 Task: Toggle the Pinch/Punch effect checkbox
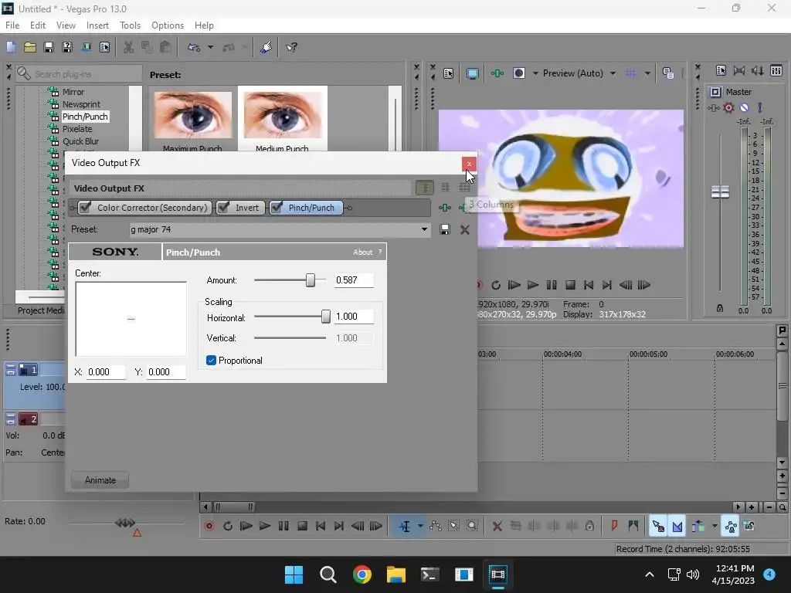(x=277, y=207)
